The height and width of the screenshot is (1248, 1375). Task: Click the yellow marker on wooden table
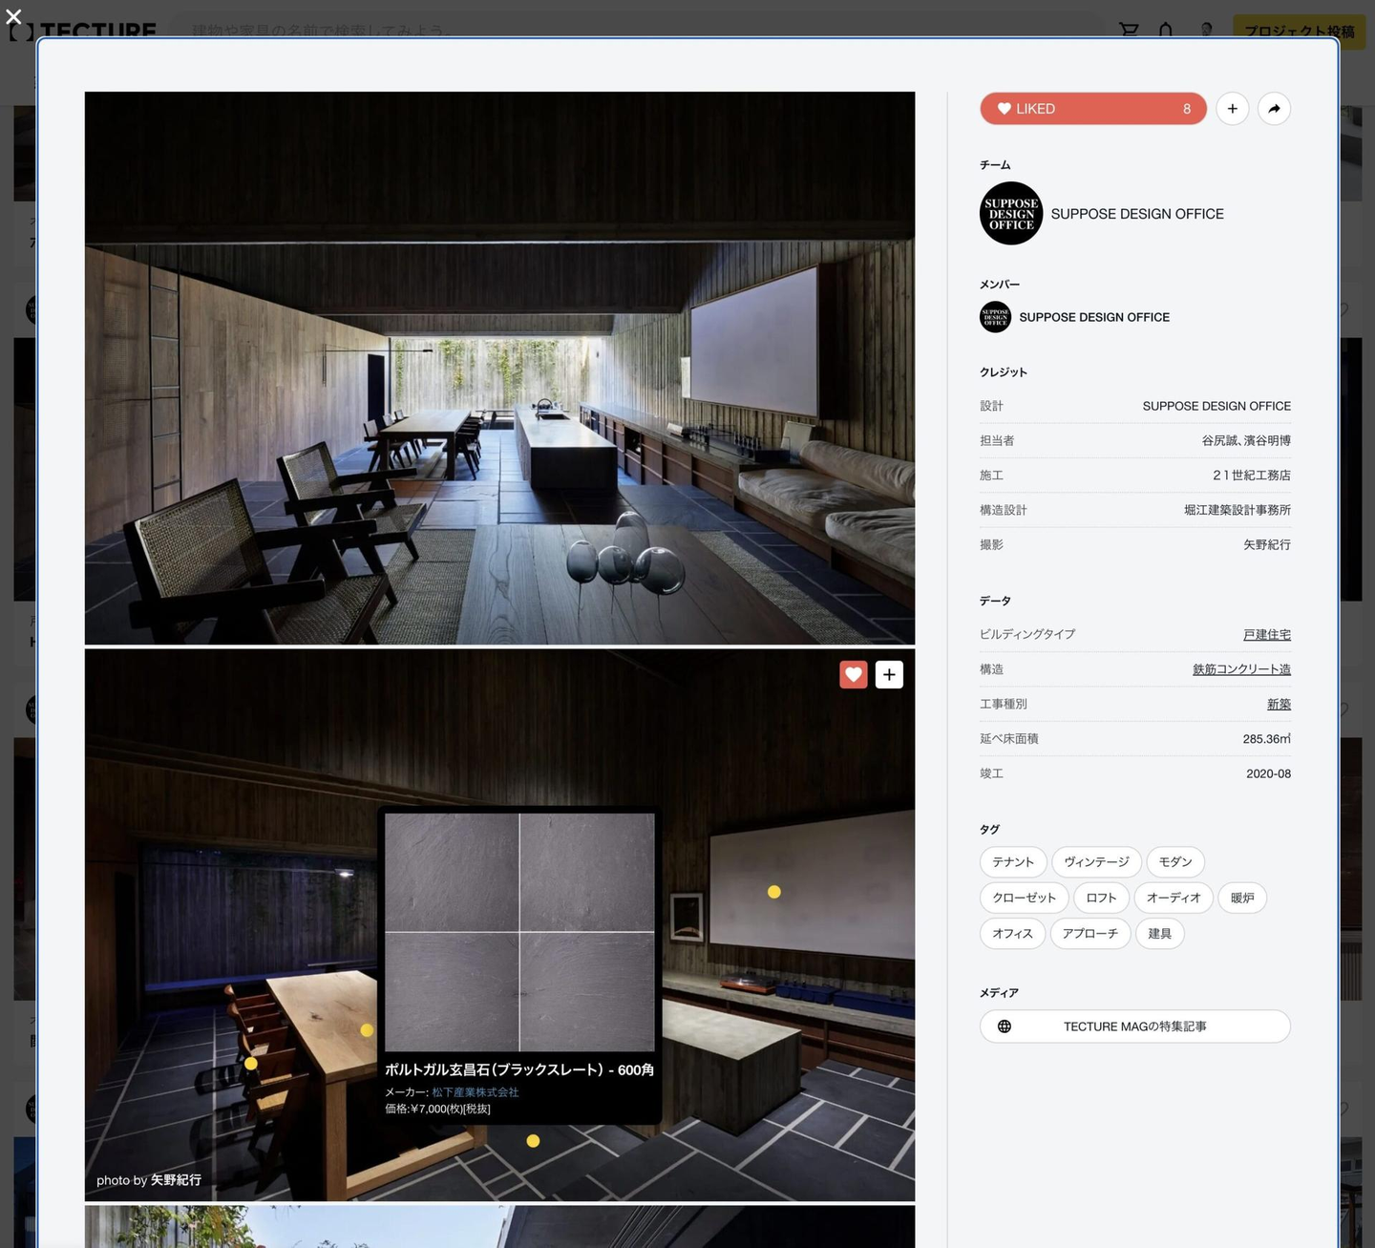tap(367, 1030)
